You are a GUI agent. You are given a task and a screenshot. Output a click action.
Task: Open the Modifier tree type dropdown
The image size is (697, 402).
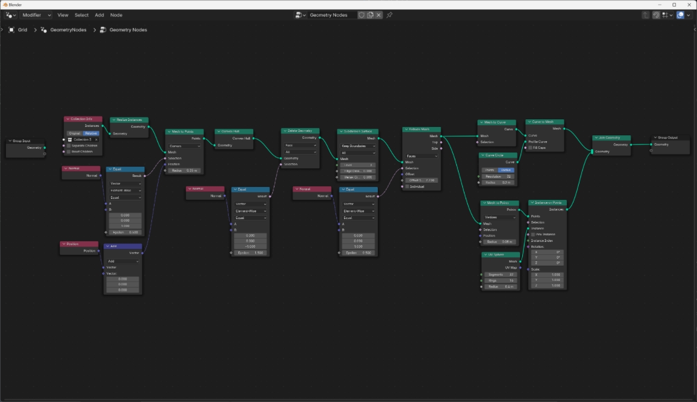35,15
